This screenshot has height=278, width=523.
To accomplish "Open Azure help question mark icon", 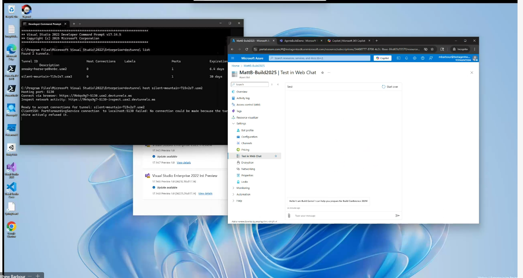I will pos(423,58).
